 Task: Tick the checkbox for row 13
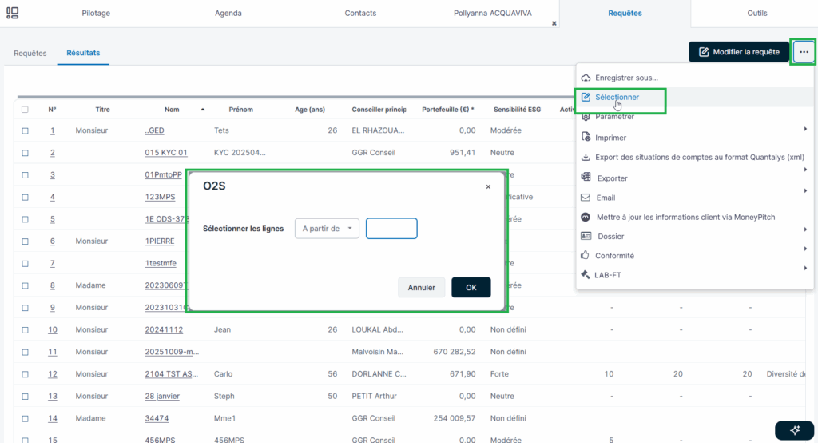coord(25,396)
